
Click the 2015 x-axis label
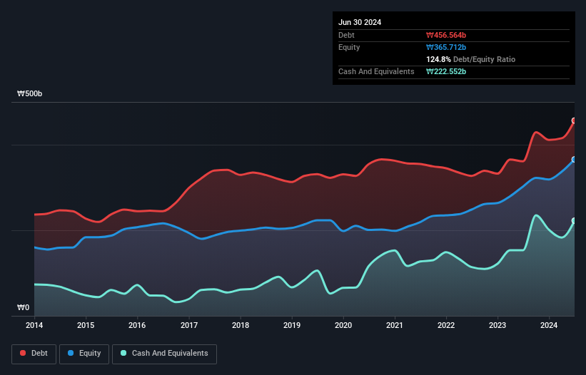[x=86, y=325]
